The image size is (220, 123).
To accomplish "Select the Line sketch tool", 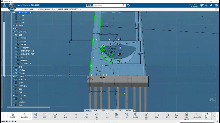I will [65, 115].
